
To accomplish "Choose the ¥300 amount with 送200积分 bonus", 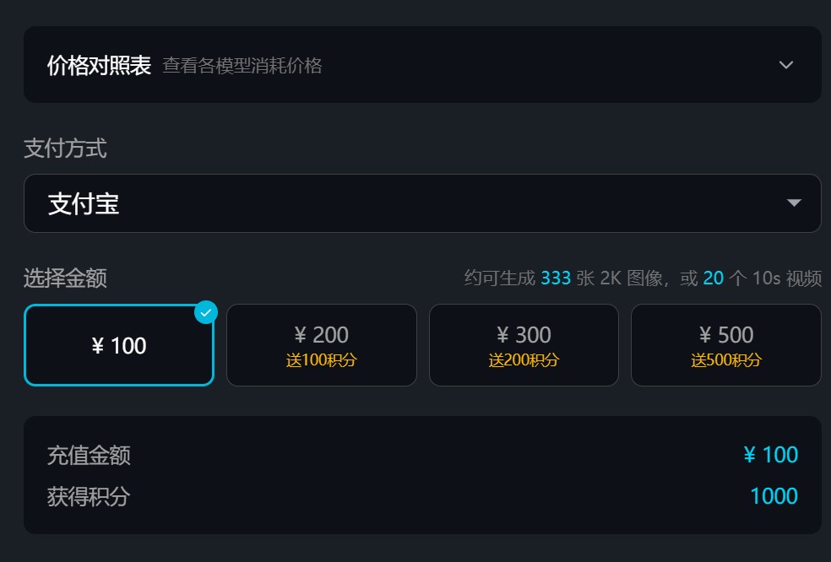I will tap(524, 344).
